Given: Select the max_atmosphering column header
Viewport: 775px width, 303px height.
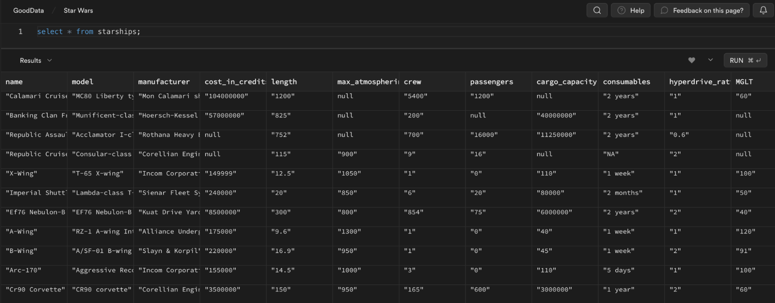Looking at the screenshot, I should 366,82.
